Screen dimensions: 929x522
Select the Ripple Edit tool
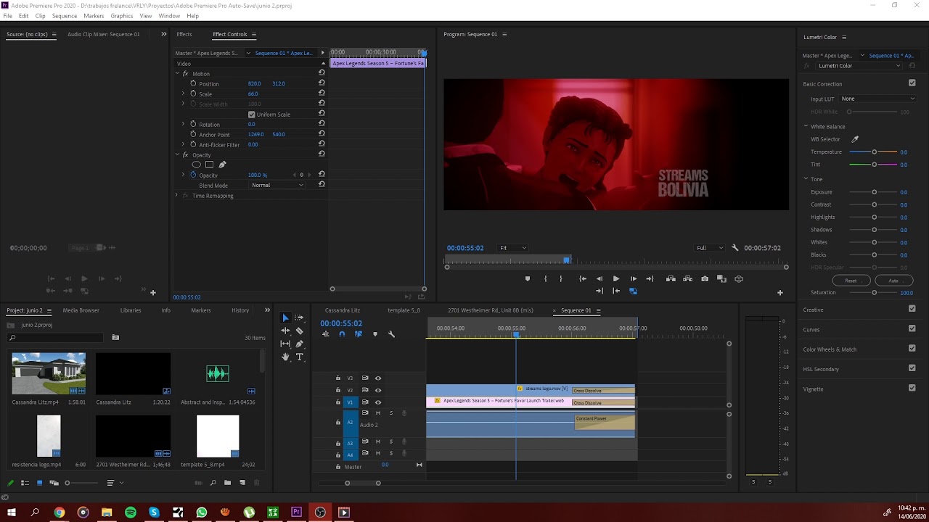285,331
